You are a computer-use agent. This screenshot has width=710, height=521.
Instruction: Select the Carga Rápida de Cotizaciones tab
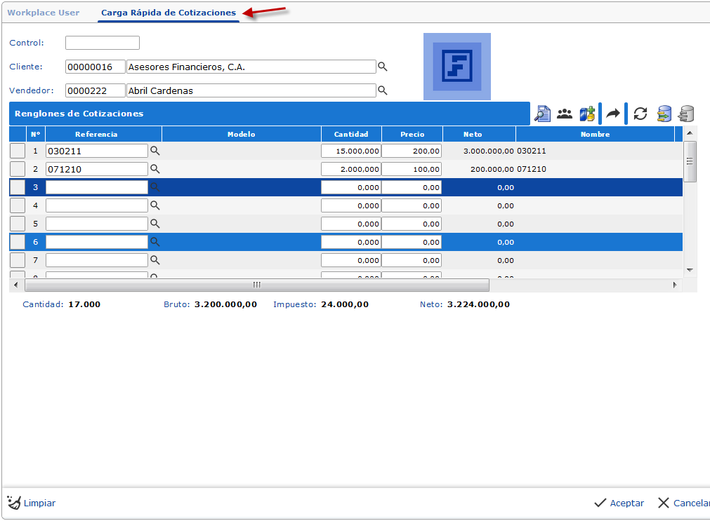coord(169,13)
